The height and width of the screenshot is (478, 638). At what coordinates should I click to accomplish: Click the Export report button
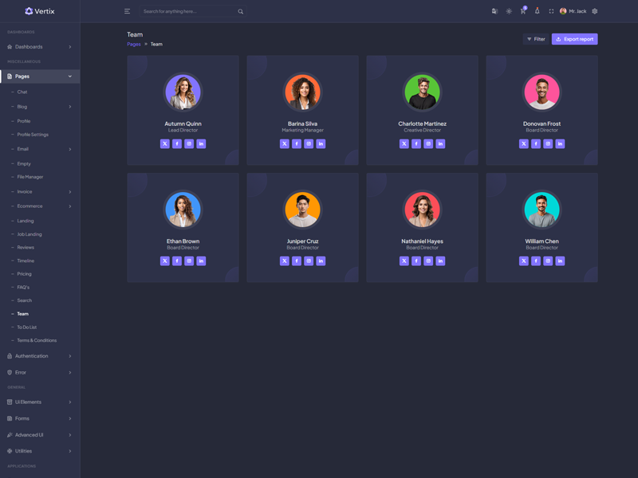pyautogui.click(x=574, y=39)
